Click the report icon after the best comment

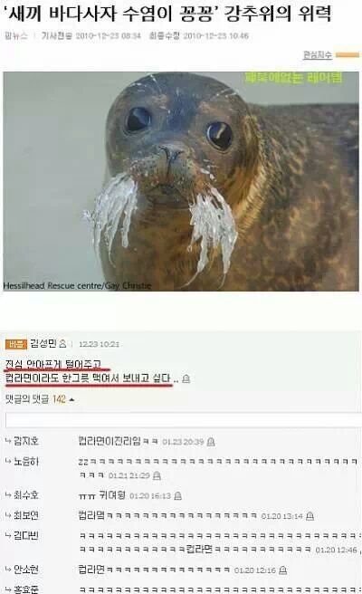(186, 378)
